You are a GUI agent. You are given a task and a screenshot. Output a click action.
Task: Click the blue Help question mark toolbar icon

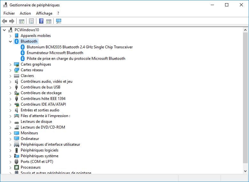tap(41, 21)
